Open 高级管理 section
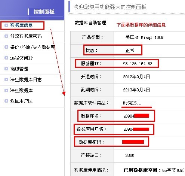Image resolution: width=185 pixels, height=176 pixels. (19, 69)
